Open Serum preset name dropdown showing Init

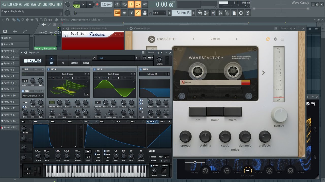pos(116,58)
